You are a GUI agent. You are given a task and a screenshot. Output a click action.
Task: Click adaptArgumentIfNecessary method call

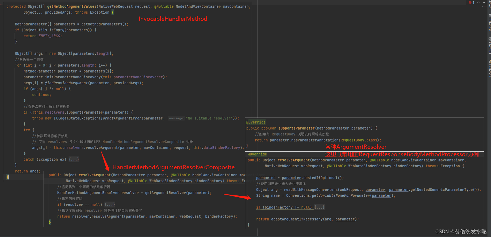coord(297,219)
